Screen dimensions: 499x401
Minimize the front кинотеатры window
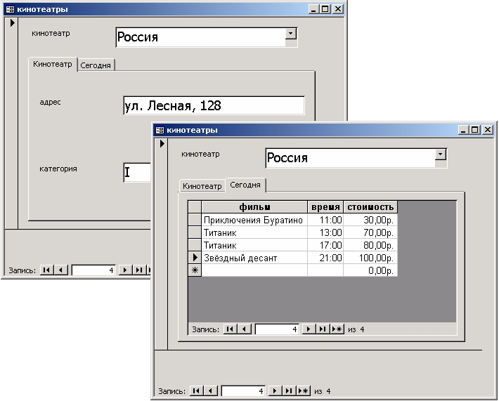[x=463, y=130]
